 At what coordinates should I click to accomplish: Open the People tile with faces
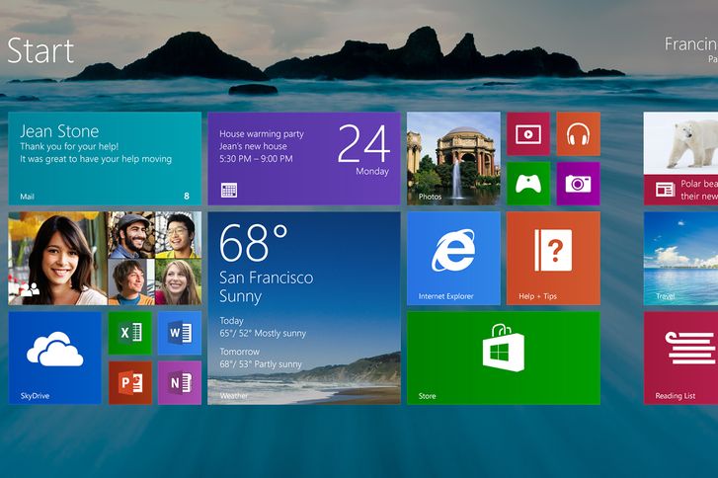pyautogui.click(x=105, y=258)
